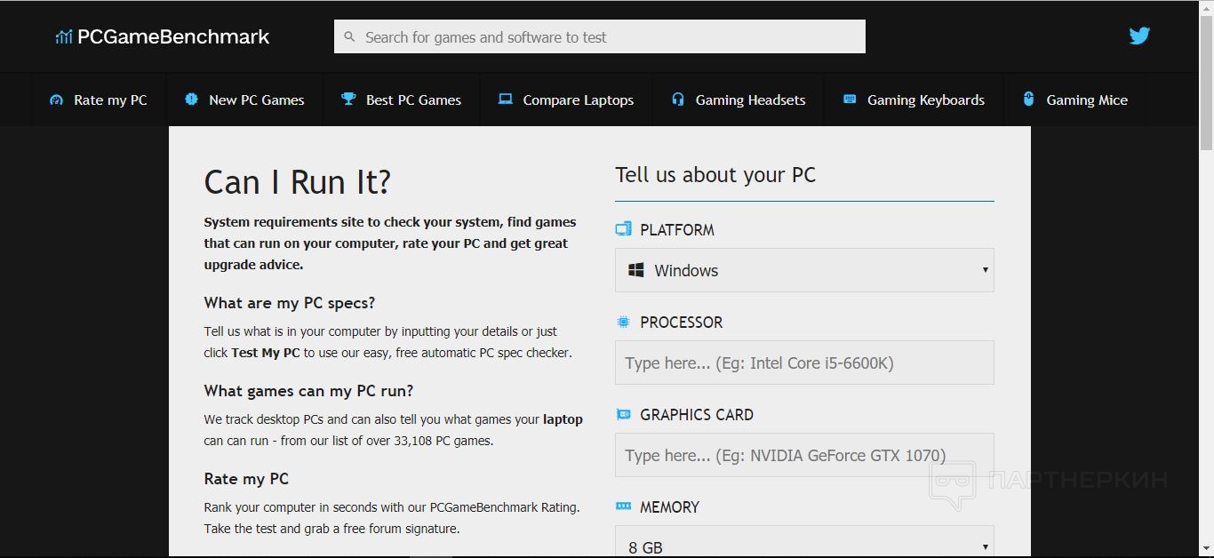Open Best PC Games menu item

pyautogui.click(x=401, y=100)
